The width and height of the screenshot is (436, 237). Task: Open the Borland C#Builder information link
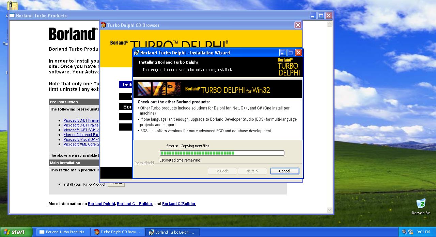[x=179, y=204]
